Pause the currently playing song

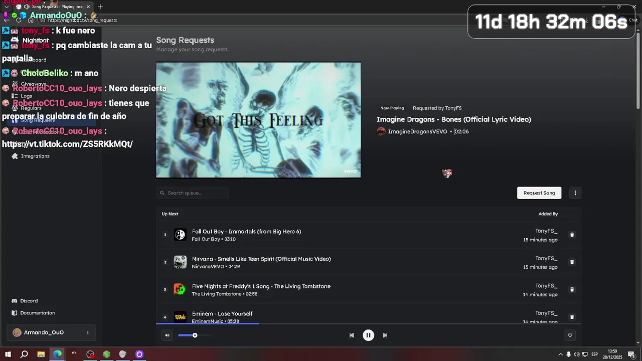click(368, 335)
